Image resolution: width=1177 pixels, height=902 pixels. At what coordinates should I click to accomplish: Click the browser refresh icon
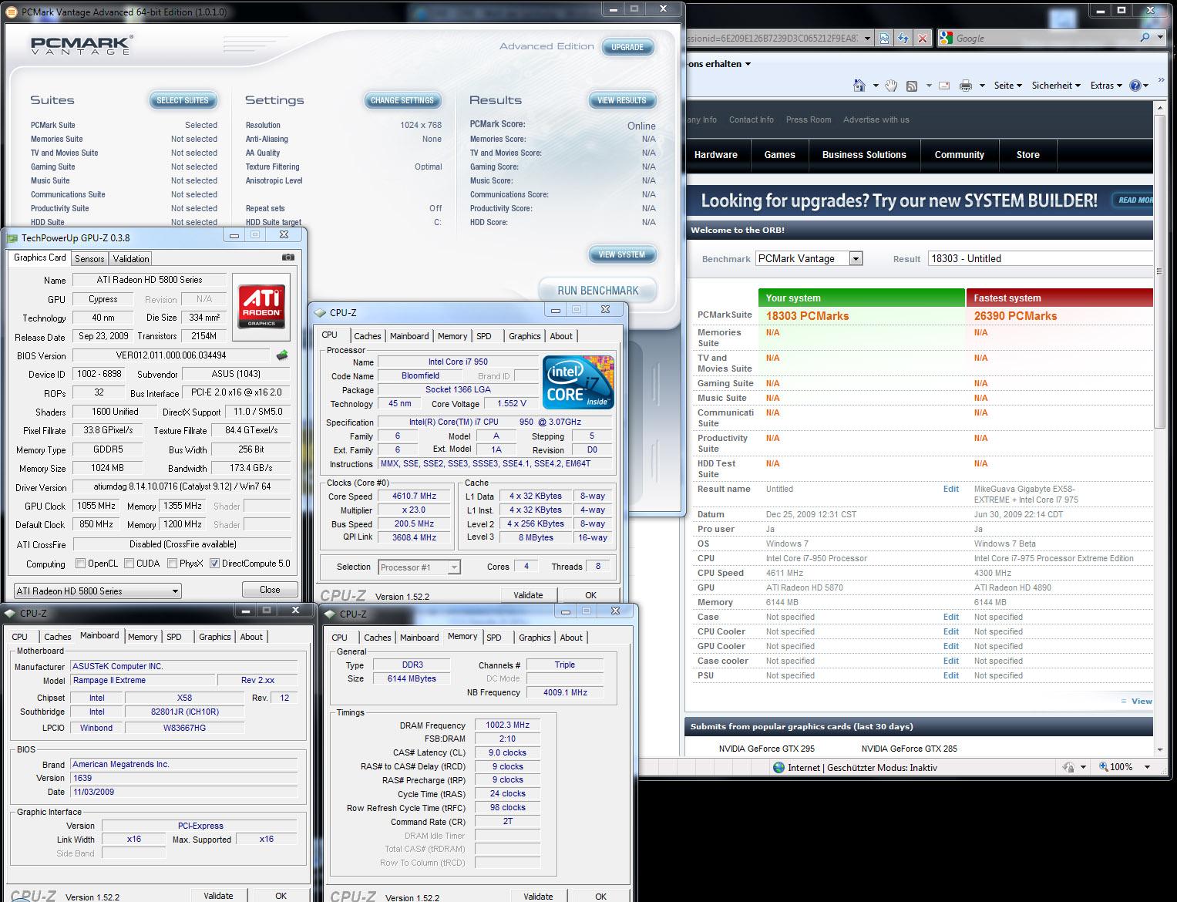(903, 38)
